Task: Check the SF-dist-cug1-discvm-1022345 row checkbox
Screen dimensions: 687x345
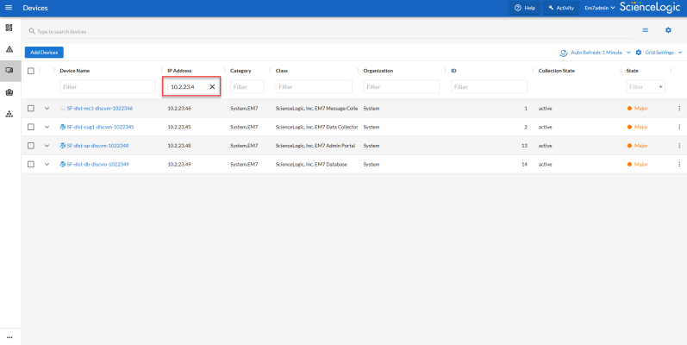Action: [x=31, y=127]
